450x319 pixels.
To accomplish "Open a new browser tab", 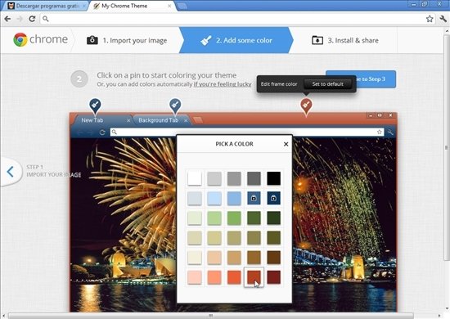I will (182, 6).
